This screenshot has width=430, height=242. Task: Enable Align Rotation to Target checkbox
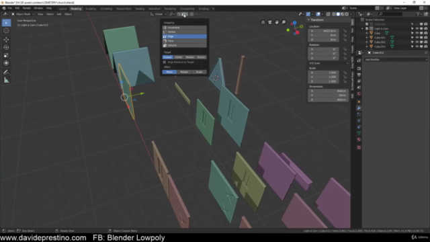pos(165,63)
